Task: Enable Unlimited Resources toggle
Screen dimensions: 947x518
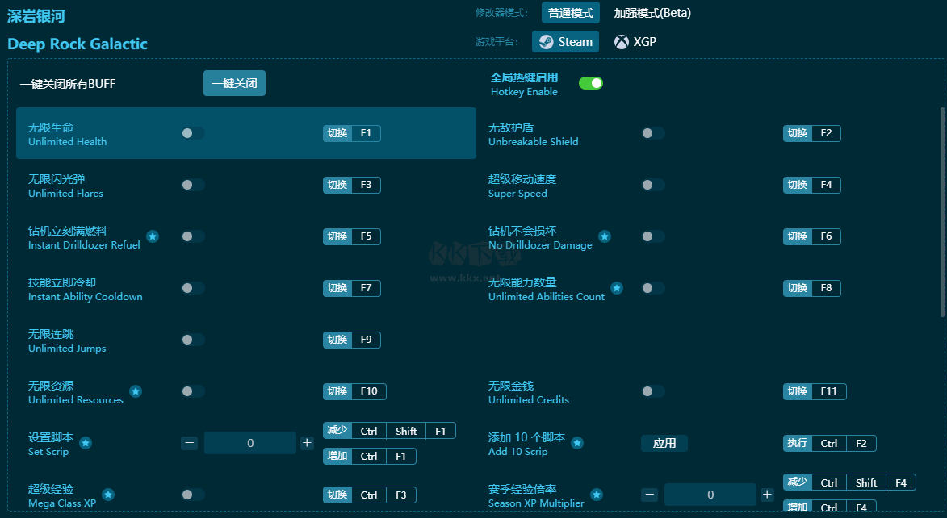Action: (x=193, y=391)
